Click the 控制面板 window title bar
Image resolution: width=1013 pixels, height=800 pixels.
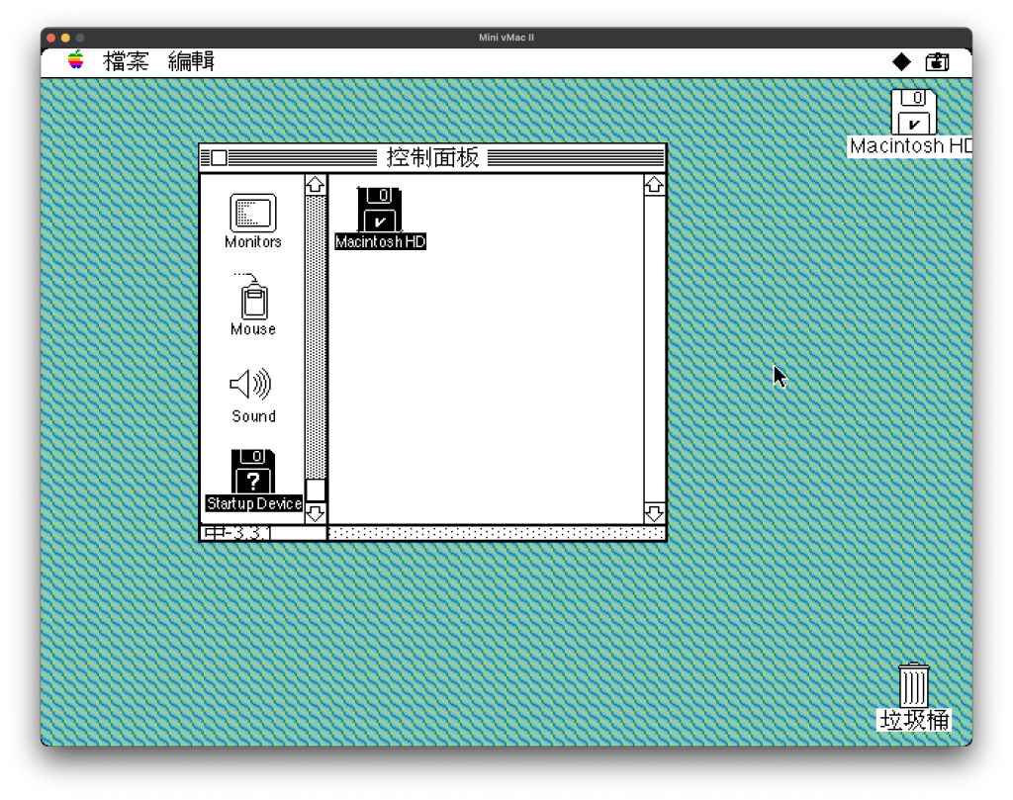[x=432, y=158]
